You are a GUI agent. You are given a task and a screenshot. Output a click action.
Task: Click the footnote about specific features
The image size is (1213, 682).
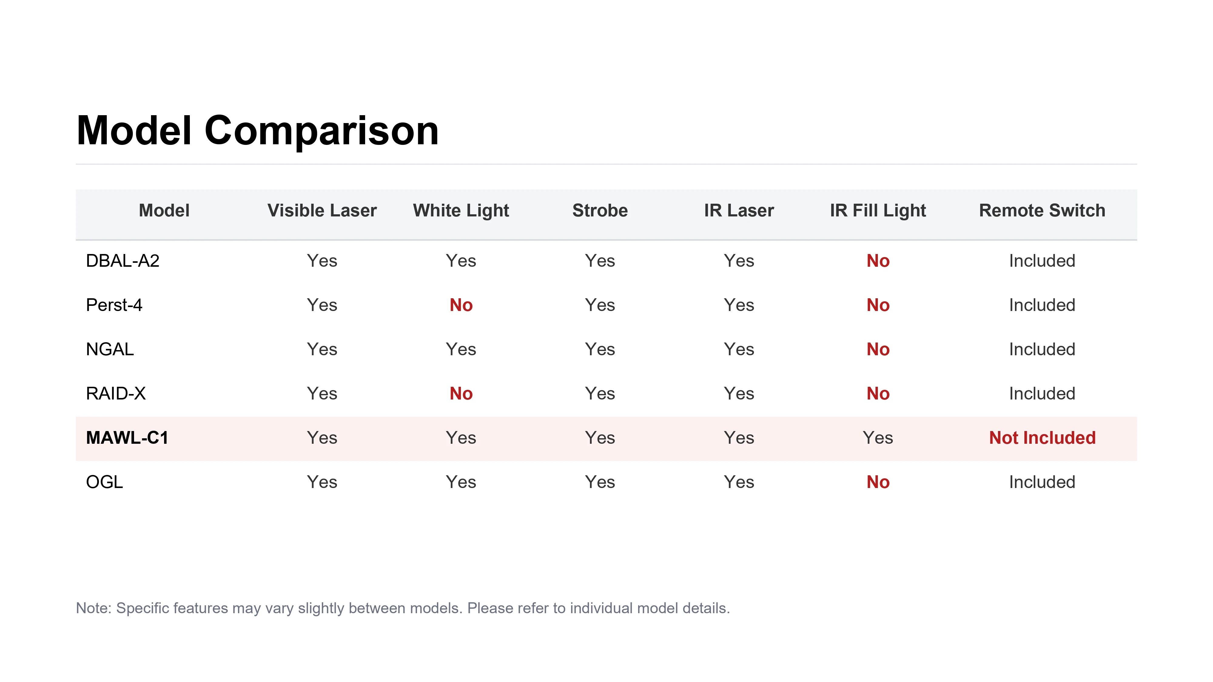point(403,608)
